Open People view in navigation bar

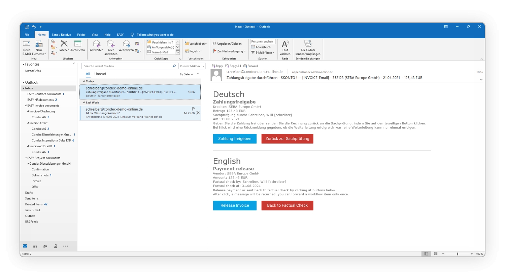coord(45,246)
